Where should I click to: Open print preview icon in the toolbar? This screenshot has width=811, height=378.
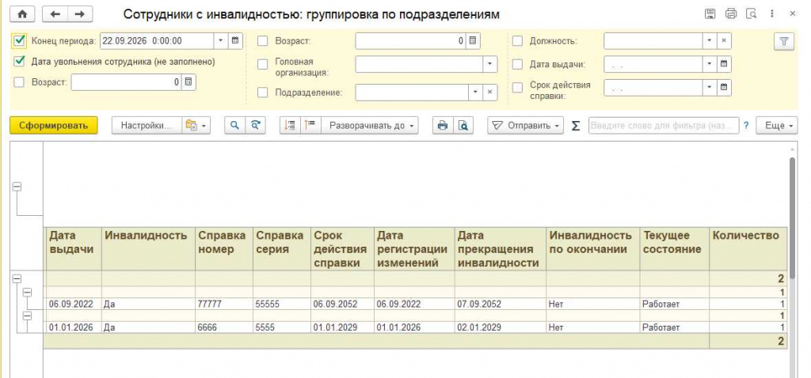463,125
